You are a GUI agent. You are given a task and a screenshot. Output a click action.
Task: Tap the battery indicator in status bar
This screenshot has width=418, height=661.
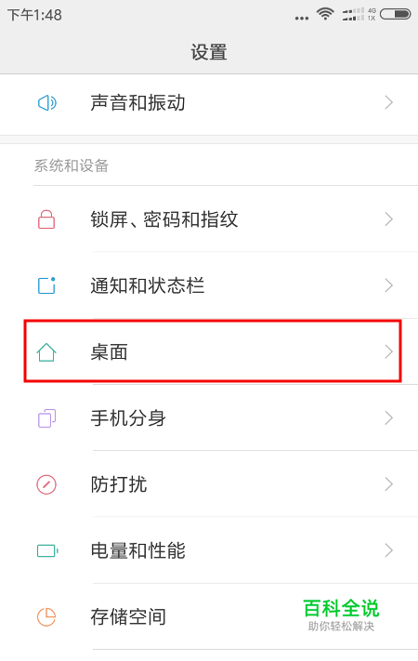point(396,14)
